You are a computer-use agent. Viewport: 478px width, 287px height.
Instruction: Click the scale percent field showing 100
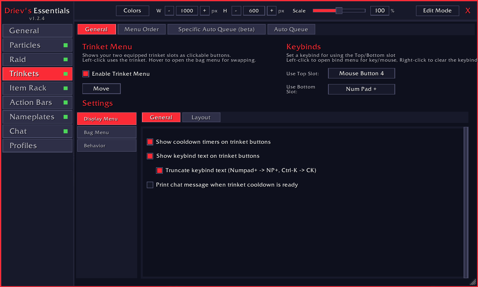point(380,11)
